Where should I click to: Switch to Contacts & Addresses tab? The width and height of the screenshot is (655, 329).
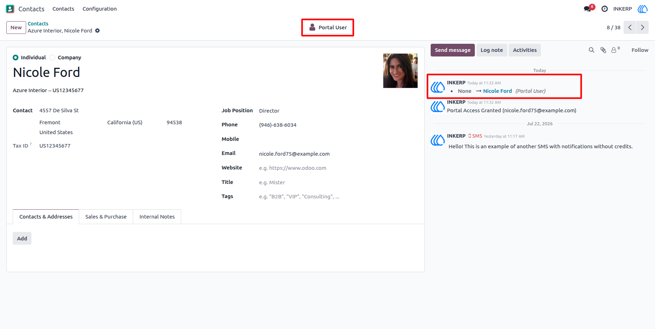[x=46, y=217]
